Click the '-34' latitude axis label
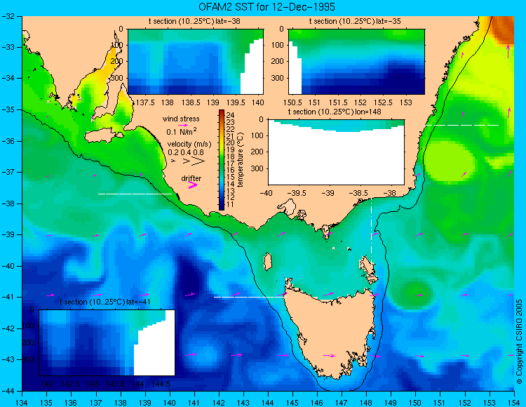The width and height of the screenshot is (526, 407). tap(8, 78)
